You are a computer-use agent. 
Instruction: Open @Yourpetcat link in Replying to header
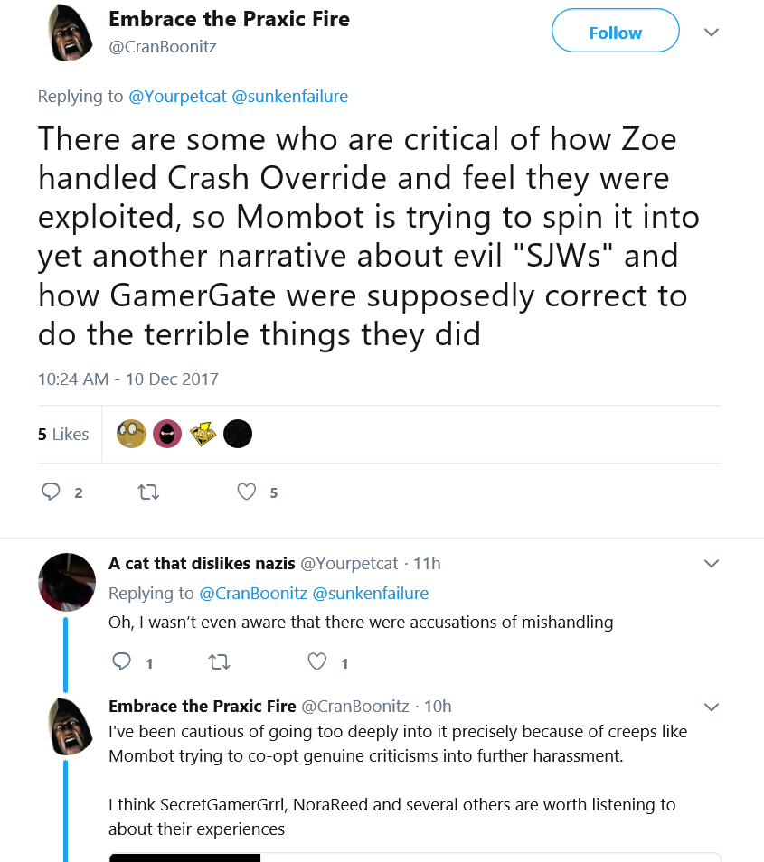click(x=177, y=96)
